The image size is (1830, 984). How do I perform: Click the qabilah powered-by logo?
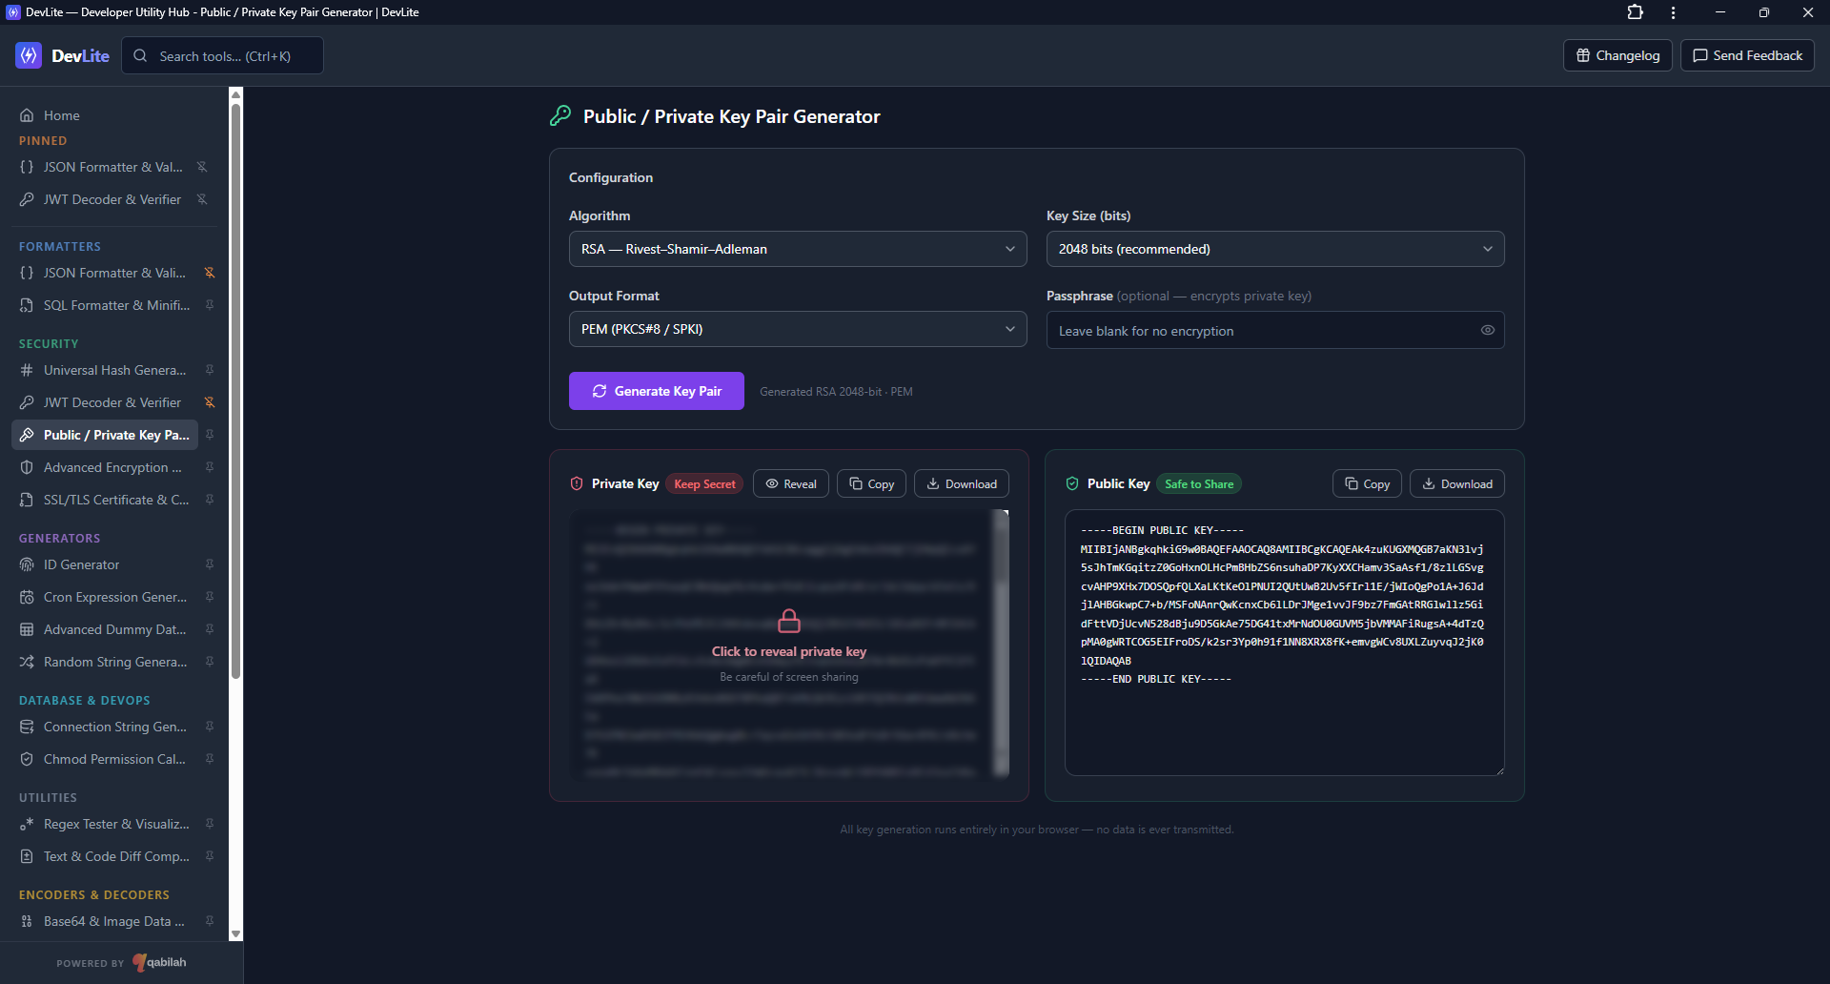tap(160, 962)
